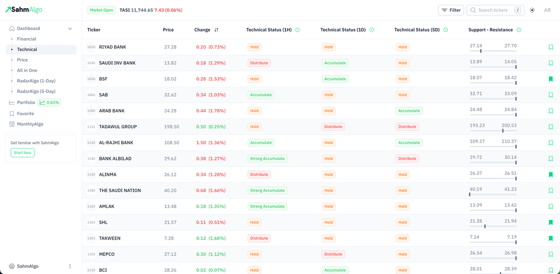Image resolution: width=560 pixels, height=274 pixels.
Task: Click the Change column sort arrows icon
Action: pyautogui.click(x=217, y=30)
